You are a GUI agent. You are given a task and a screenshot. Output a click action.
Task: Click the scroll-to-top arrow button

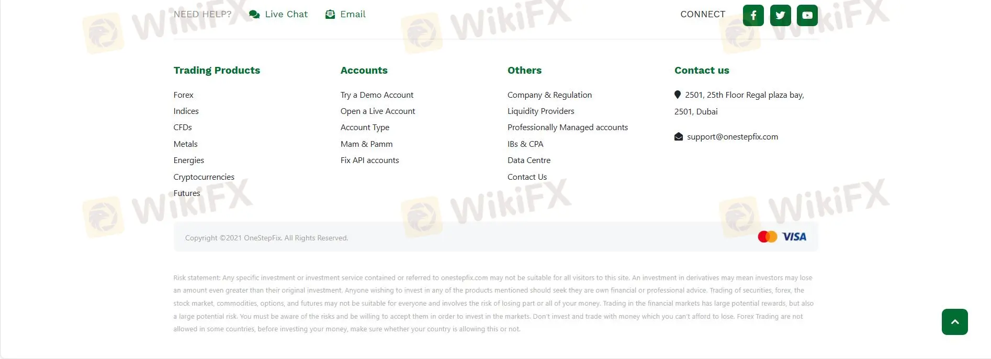click(x=954, y=322)
